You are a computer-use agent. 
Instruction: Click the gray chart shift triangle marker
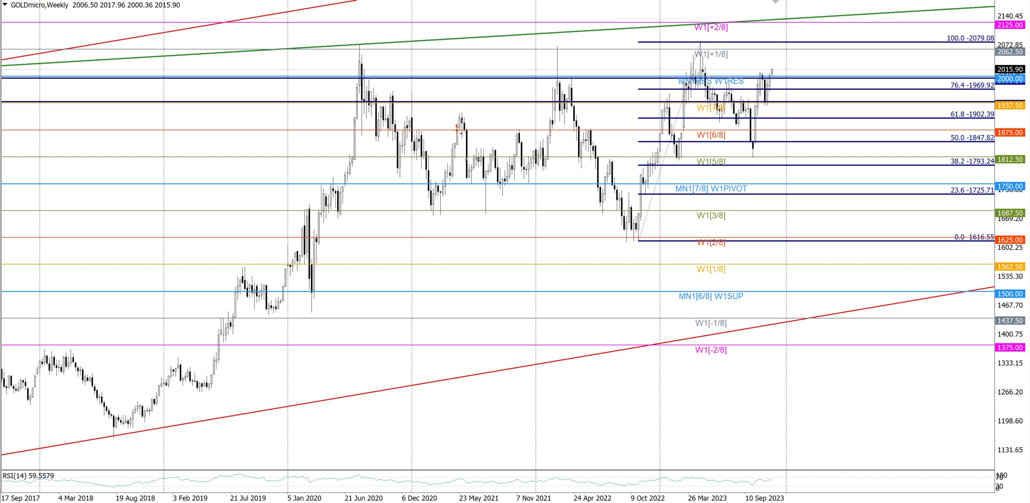[x=775, y=2]
